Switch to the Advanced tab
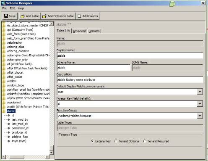The image size is (208, 161). coord(79,31)
